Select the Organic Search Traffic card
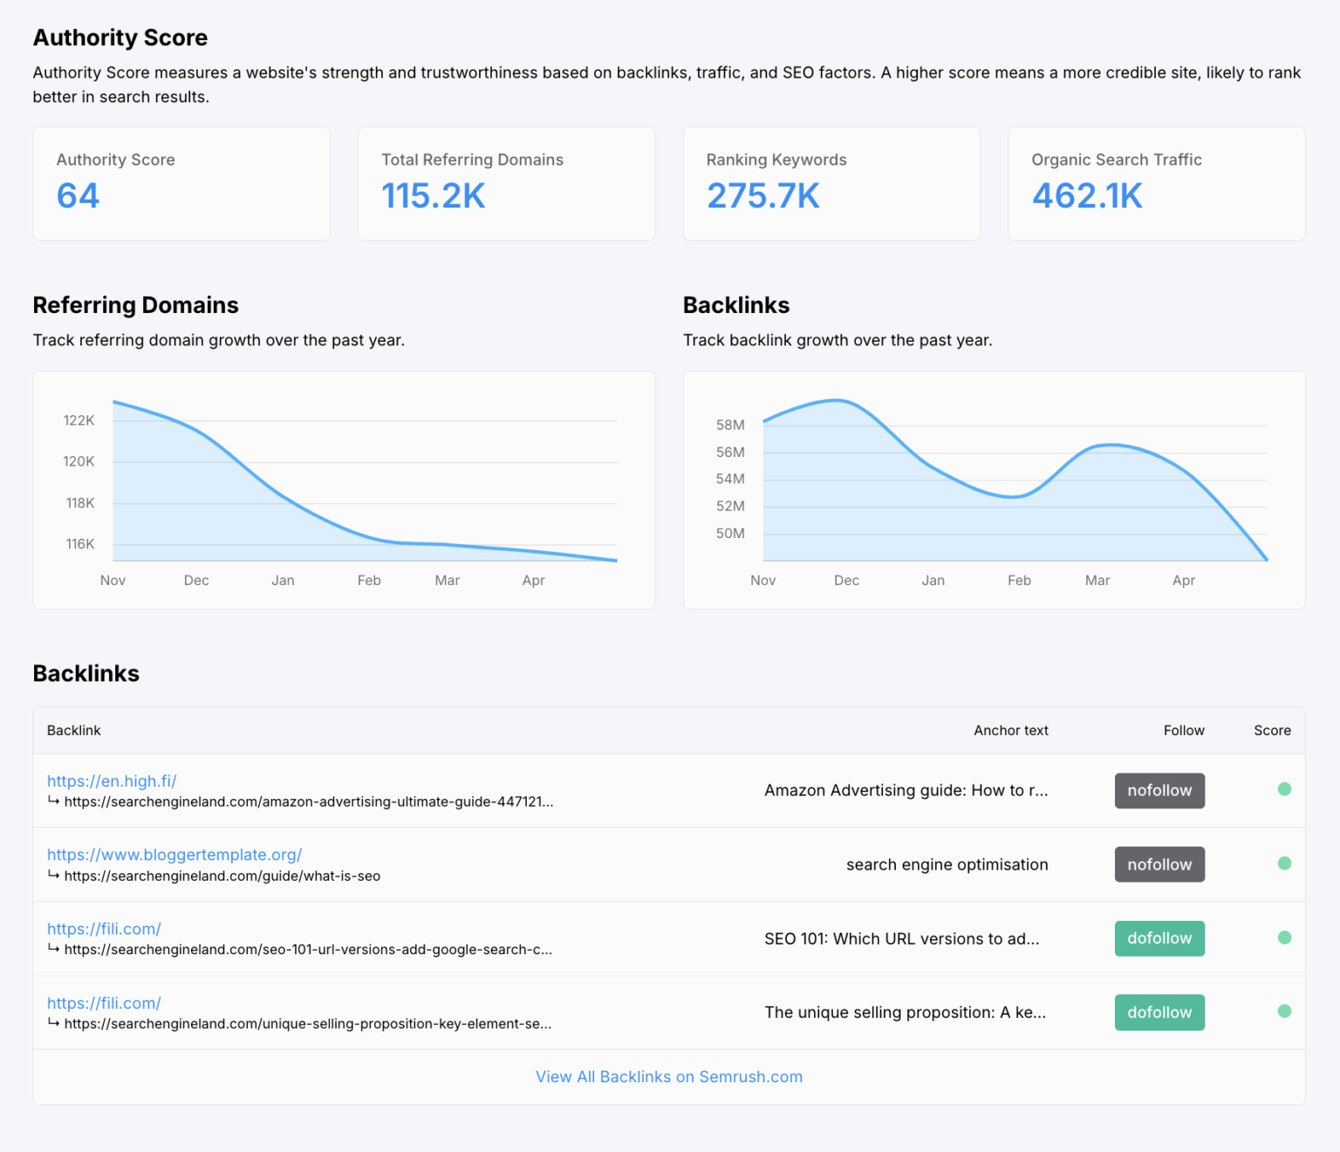The width and height of the screenshot is (1340, 1152). pyautogui.click(x=1156, y=183)
